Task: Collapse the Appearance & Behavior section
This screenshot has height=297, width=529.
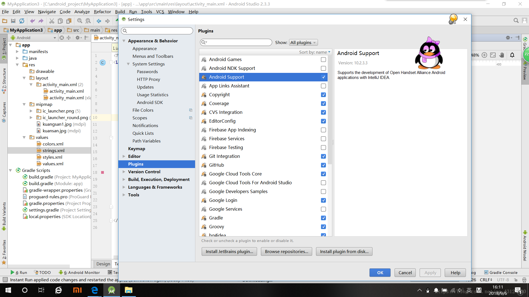Action: coord(124,41)
